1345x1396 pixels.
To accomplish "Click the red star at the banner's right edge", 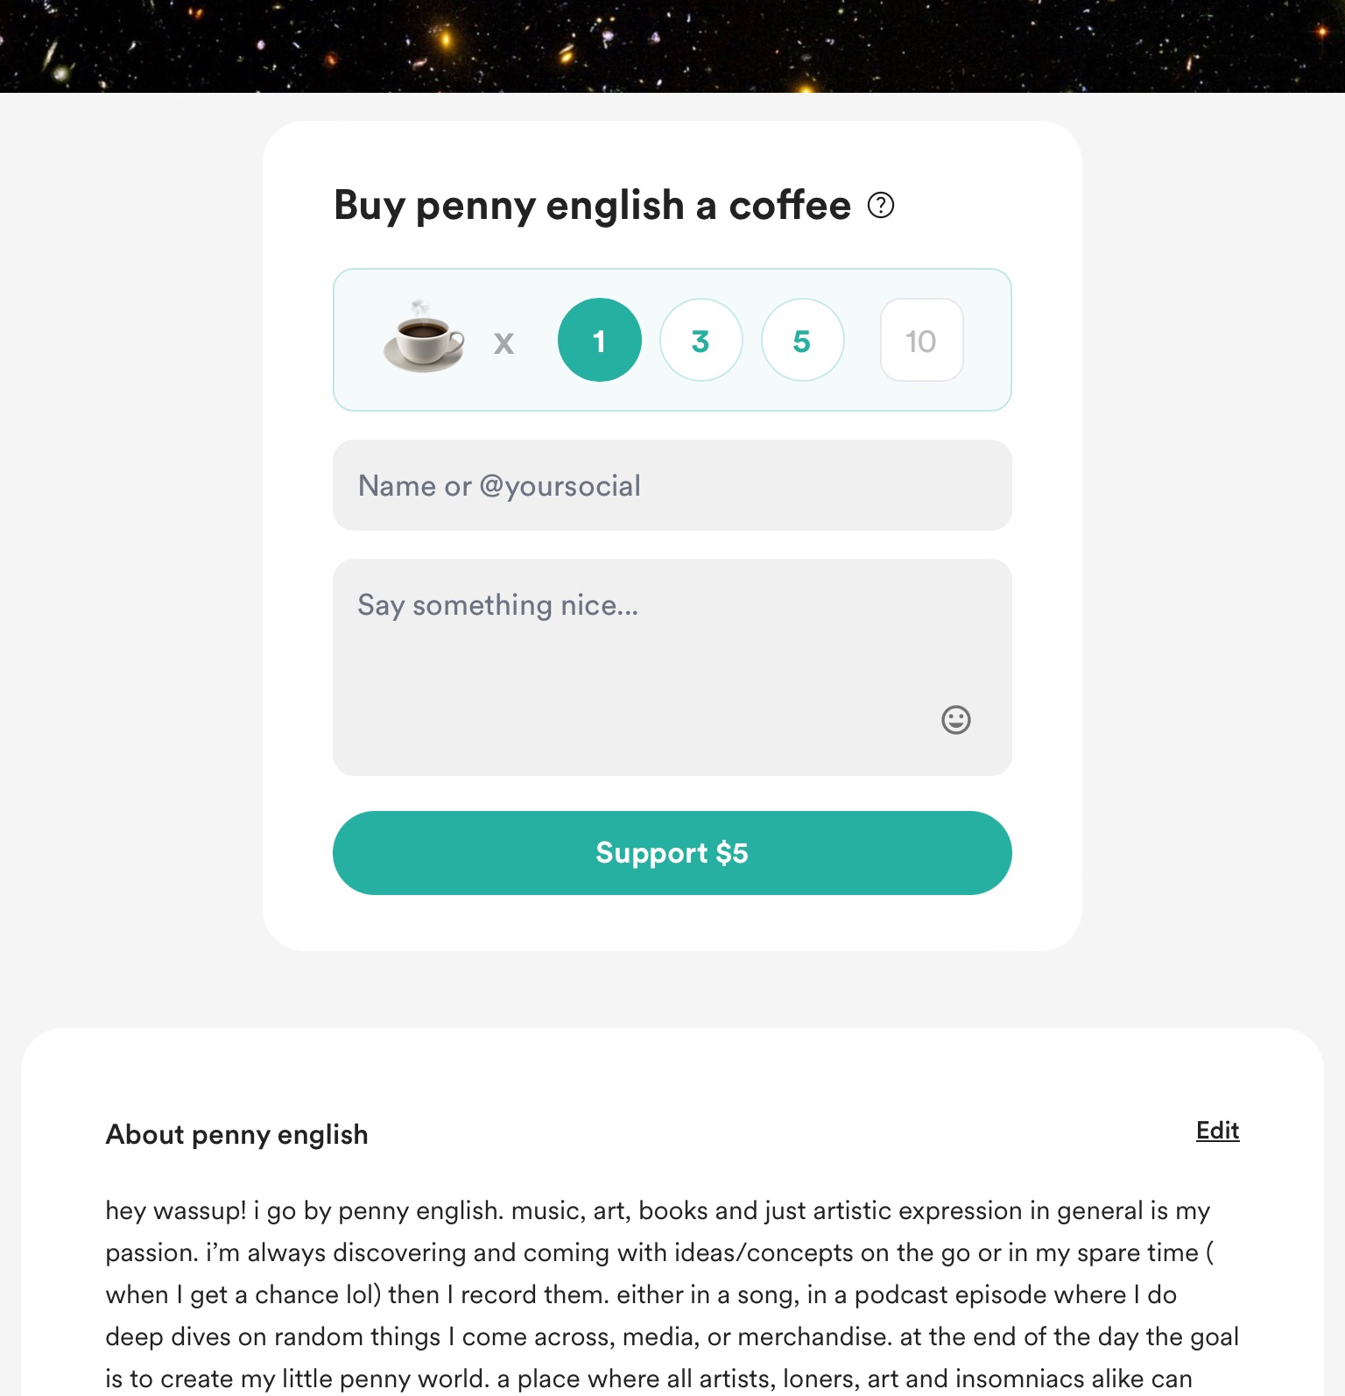I will [x=1321, y=32].
